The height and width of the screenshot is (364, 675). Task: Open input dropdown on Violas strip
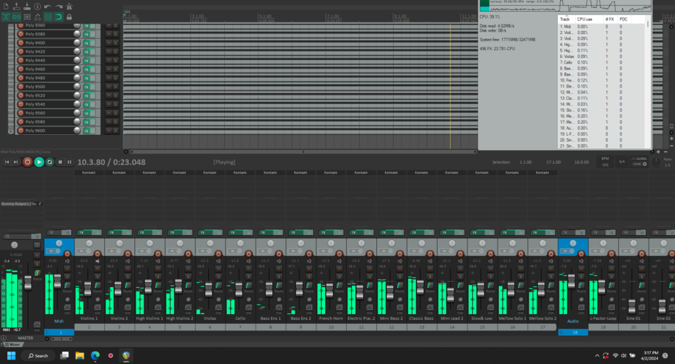[x=205, y=251]
